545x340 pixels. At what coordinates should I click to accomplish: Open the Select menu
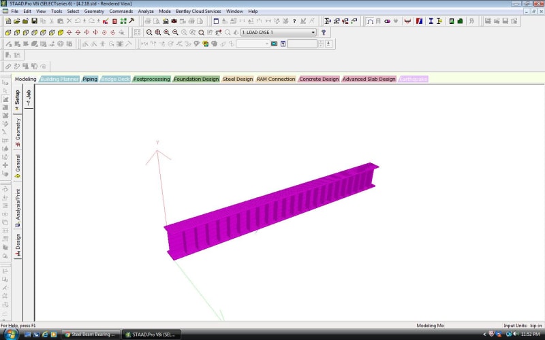click(73, 12)
